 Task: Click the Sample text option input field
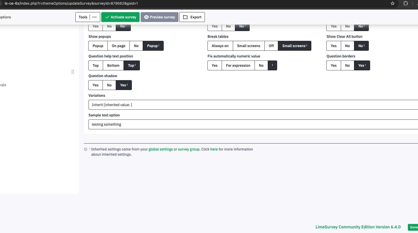coord(253,124)
